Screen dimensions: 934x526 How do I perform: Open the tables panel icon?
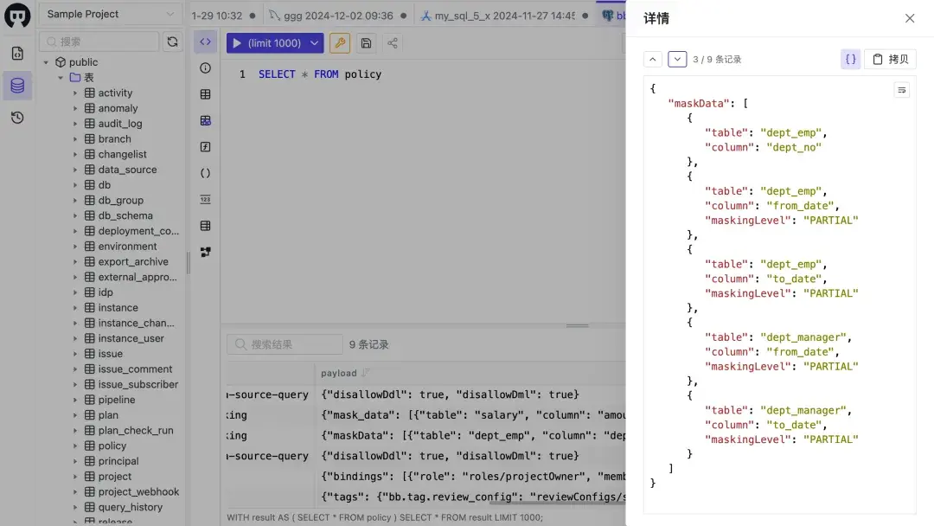(205, 94)
